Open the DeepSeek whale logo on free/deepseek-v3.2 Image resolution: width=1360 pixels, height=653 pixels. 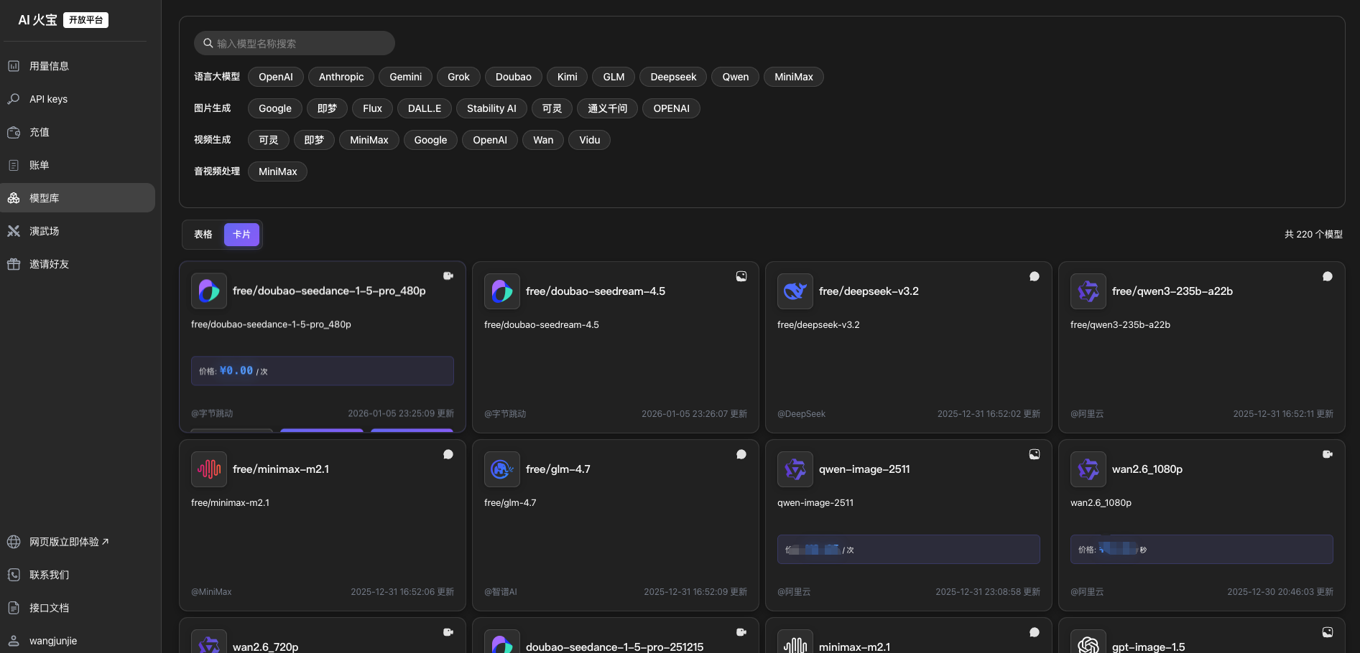click(x=795, y=291)
